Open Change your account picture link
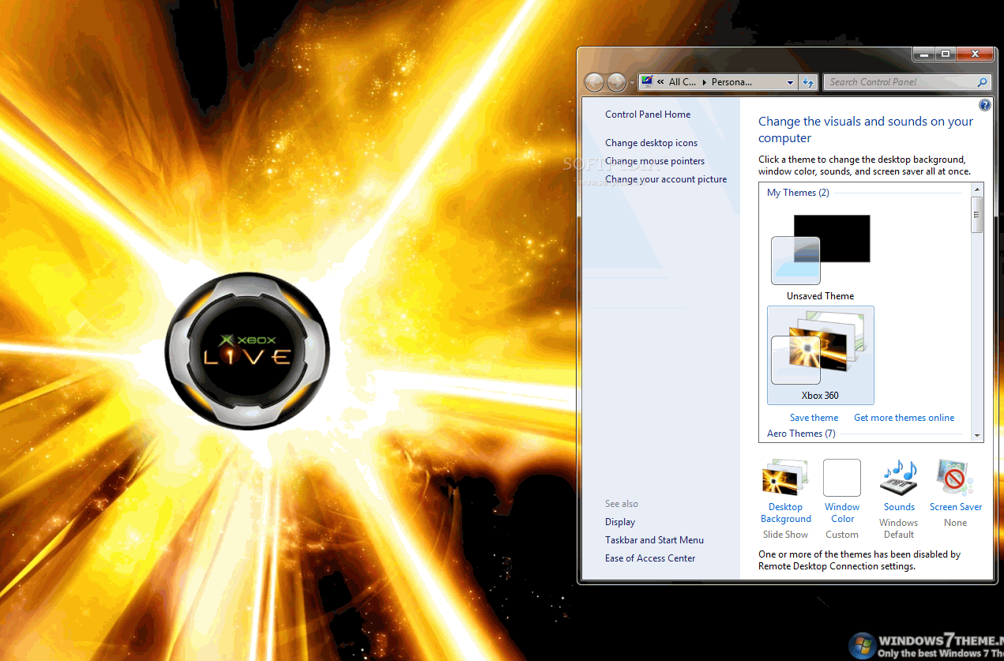 pyautogui.click(x=666, y=179)
